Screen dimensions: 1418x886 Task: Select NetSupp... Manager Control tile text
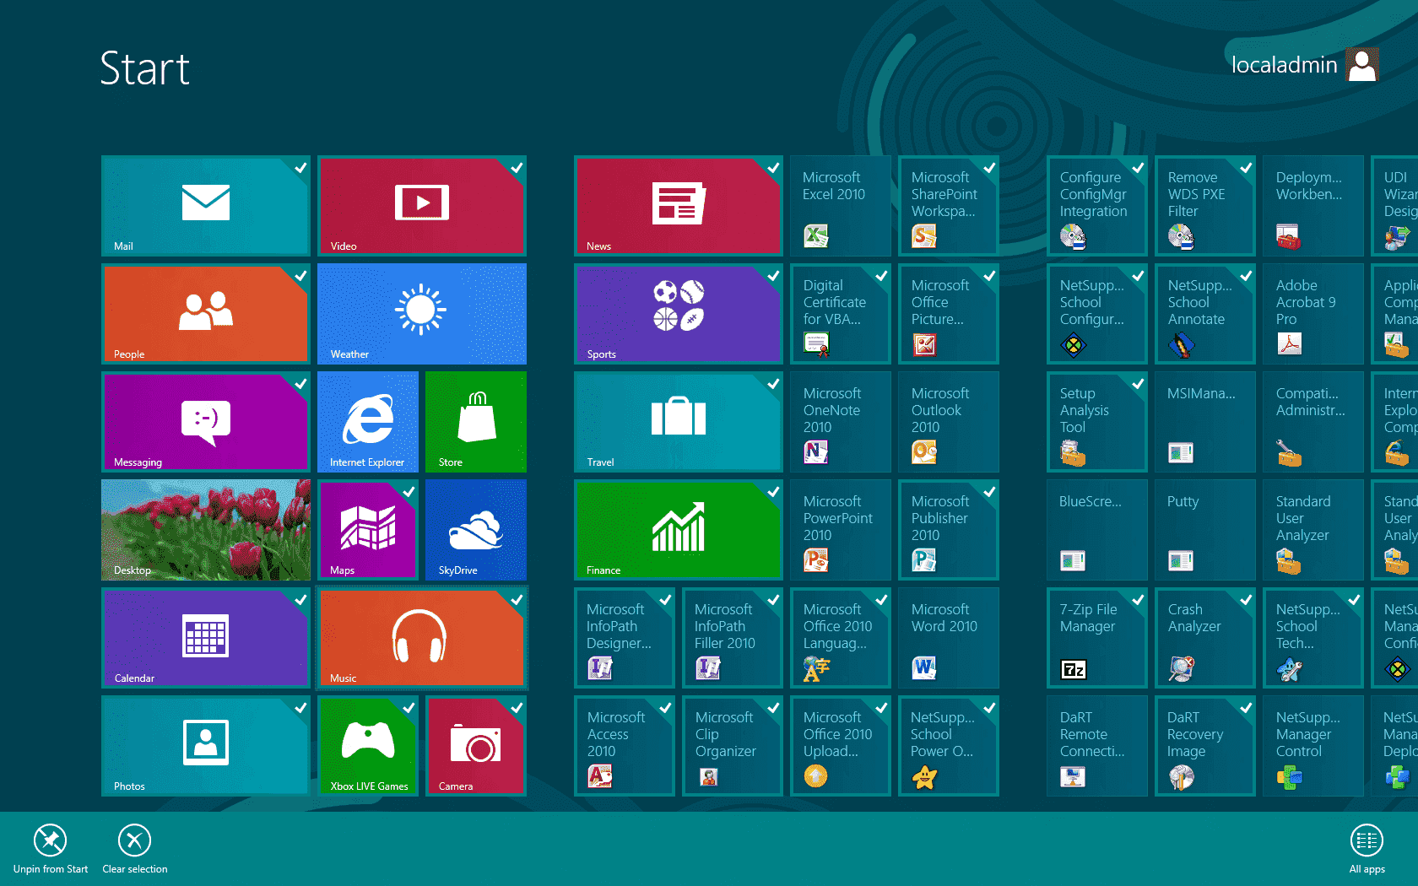click(1307, 734)
